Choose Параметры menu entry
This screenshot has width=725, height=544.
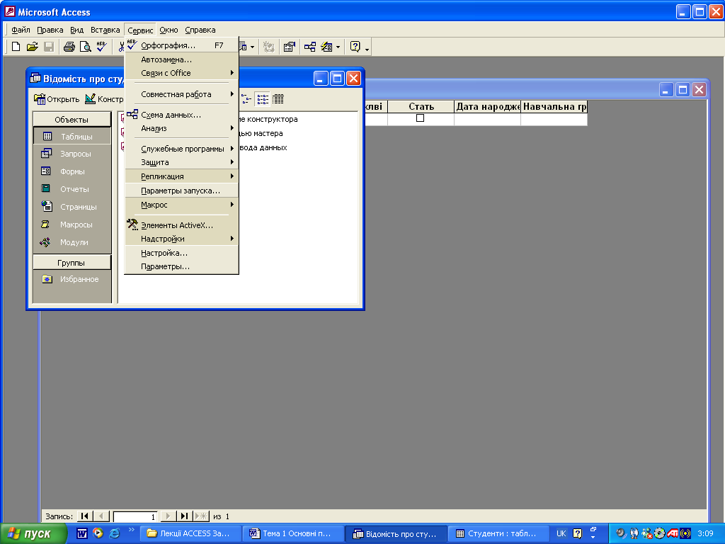(x=182, y=266)
